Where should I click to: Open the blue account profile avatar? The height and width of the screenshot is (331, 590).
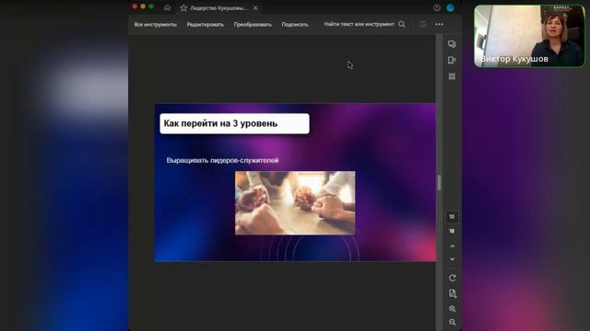451,8
